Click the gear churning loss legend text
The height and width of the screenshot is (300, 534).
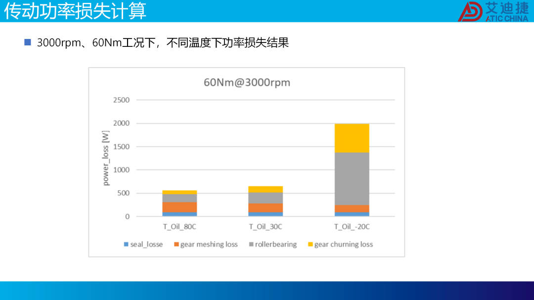344,244
